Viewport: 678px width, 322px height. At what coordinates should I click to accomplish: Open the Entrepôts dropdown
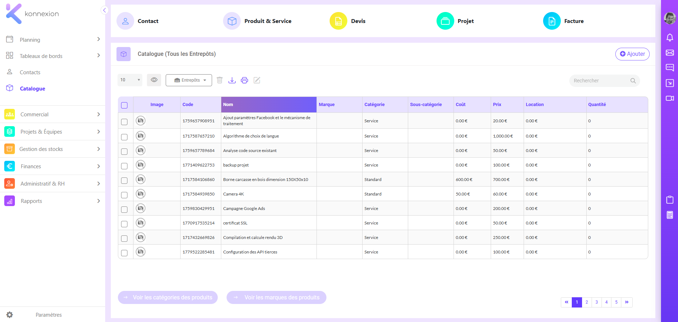tap(189, 80)
